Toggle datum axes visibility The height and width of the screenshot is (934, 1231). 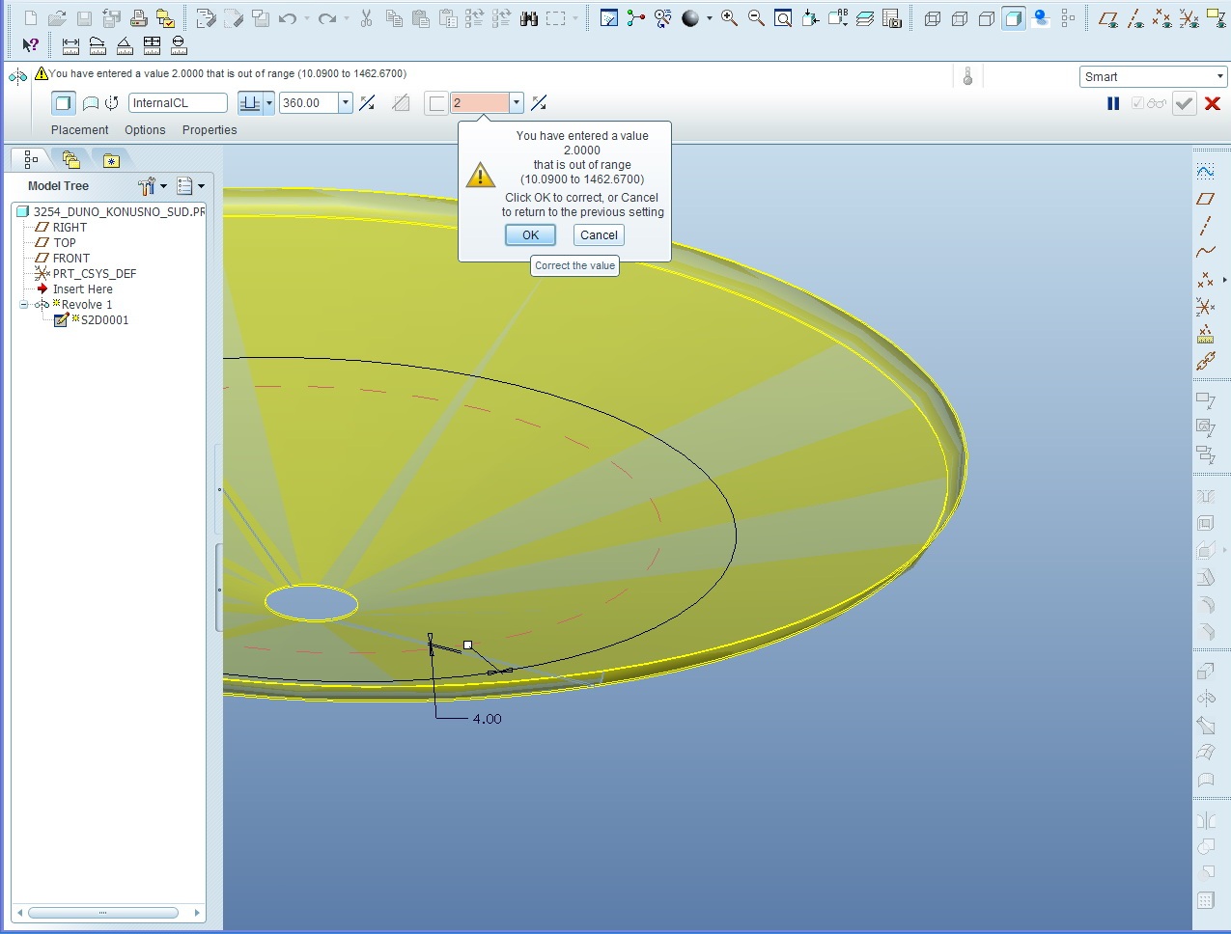click(x=1135, y=18)
